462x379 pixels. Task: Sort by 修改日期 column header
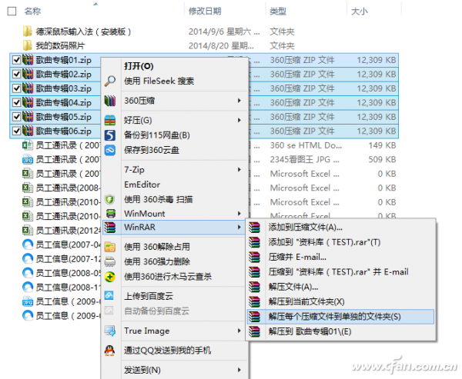tap(205, 12)
